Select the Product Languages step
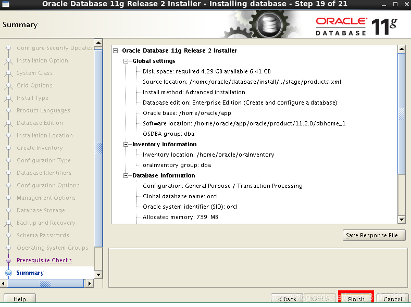 (43, 110)
